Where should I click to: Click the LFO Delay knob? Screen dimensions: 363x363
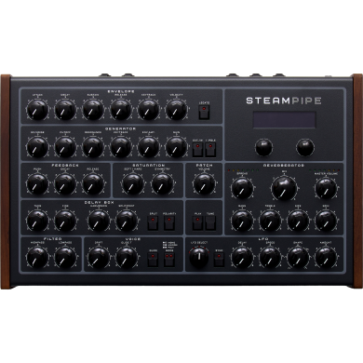(x=242, y=258)
